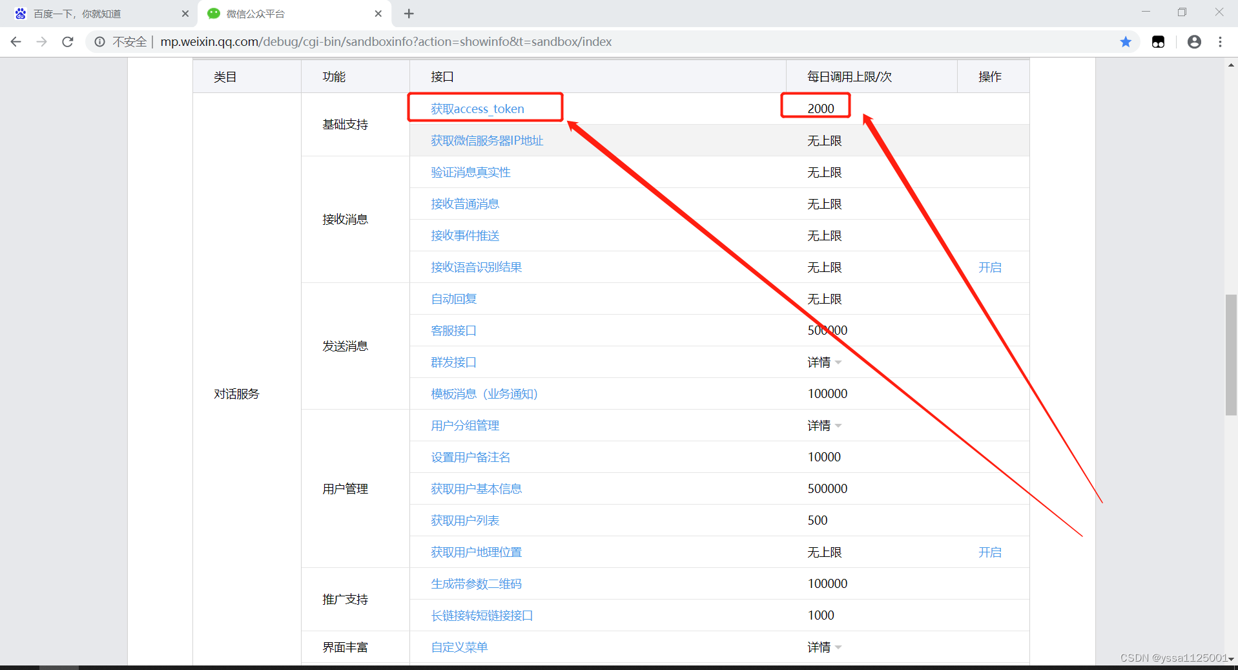Open the 获取access_token link
The image size is (1238, 670).
tap(477, 109)
